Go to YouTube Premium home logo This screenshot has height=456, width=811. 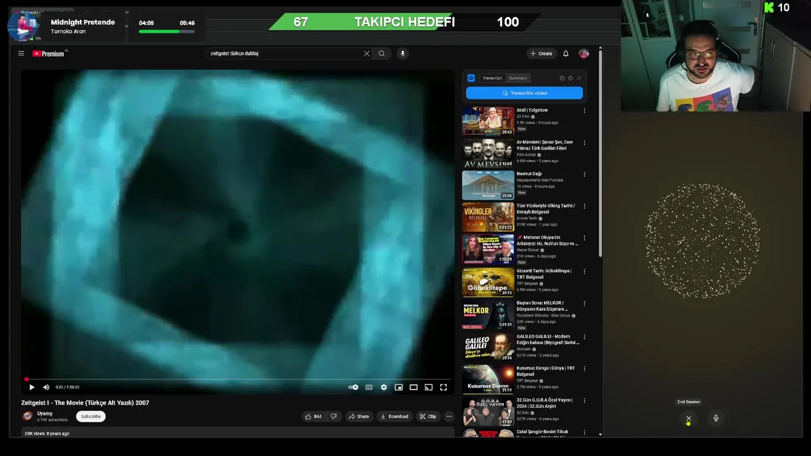49,54
